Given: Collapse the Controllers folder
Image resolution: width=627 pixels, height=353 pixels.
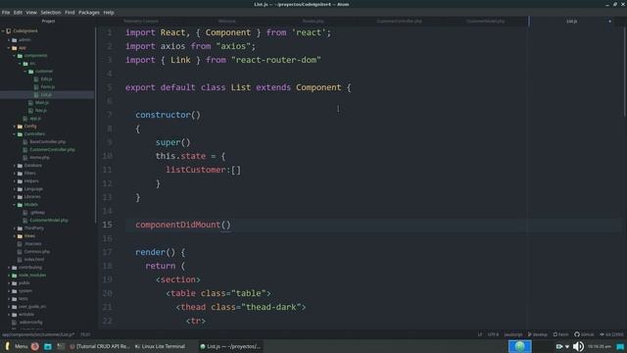Looking at the screenshot, I should pyautogui.click(x=15, y=134).
